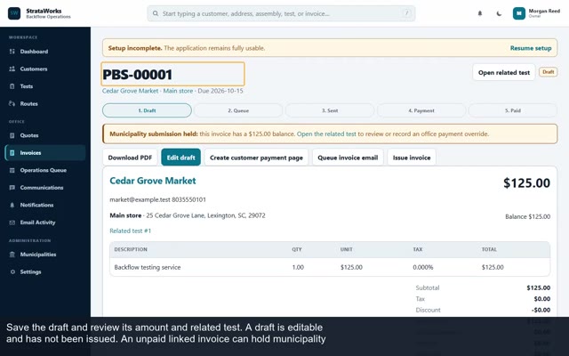This screenshot has width=569, height=356.
Task: Click the Quotes sidebar icon
Action: click(12, 135)
